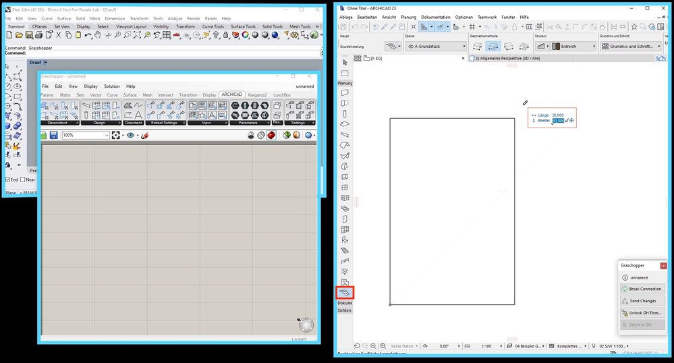Click the Cut scissors icon in Rhino toolbar
The image size is (674, 363).
click(x=59, y=35)
